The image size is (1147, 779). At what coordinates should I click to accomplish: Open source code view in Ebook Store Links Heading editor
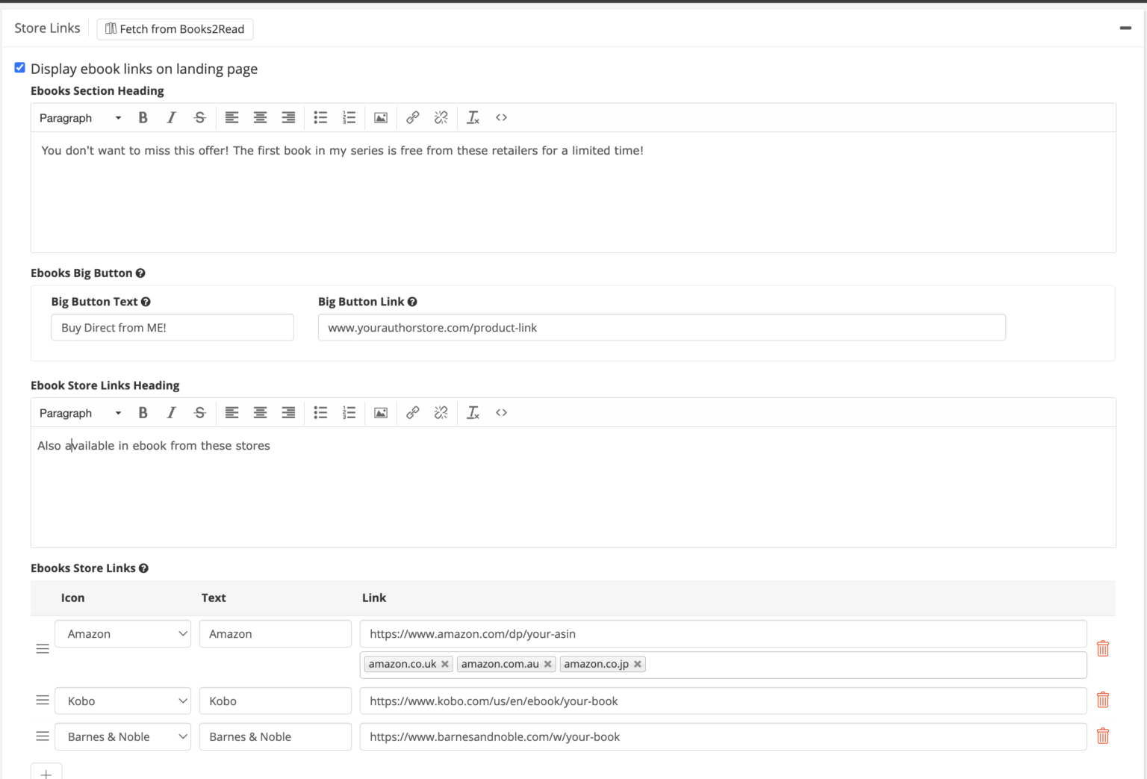click(x=501, y=412)
